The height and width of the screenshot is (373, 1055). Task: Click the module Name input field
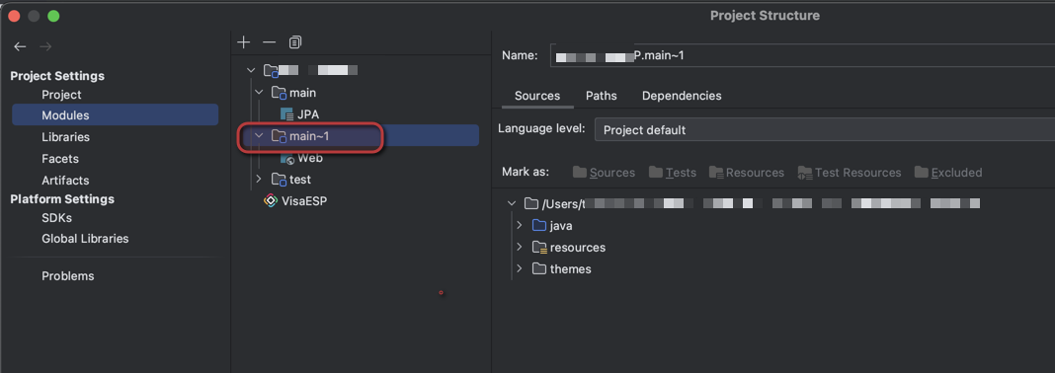coord(802,56)
